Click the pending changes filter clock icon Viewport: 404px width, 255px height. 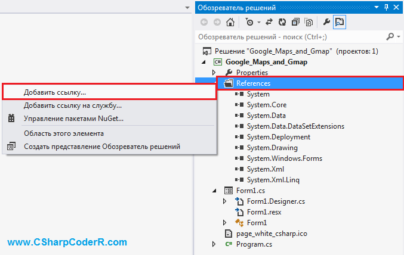249,22
